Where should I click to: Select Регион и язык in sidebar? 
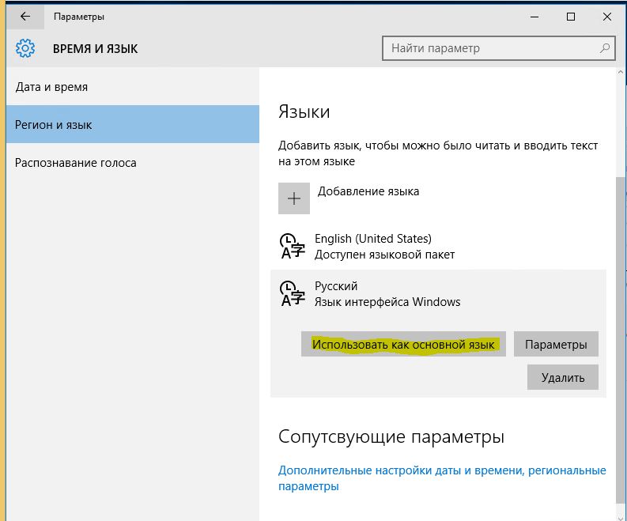coord(133,124)
